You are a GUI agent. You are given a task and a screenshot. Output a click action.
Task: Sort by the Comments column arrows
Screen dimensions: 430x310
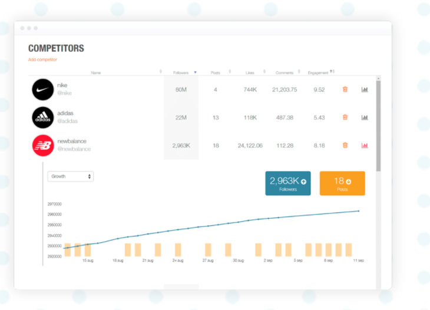[x=299, y=72]
